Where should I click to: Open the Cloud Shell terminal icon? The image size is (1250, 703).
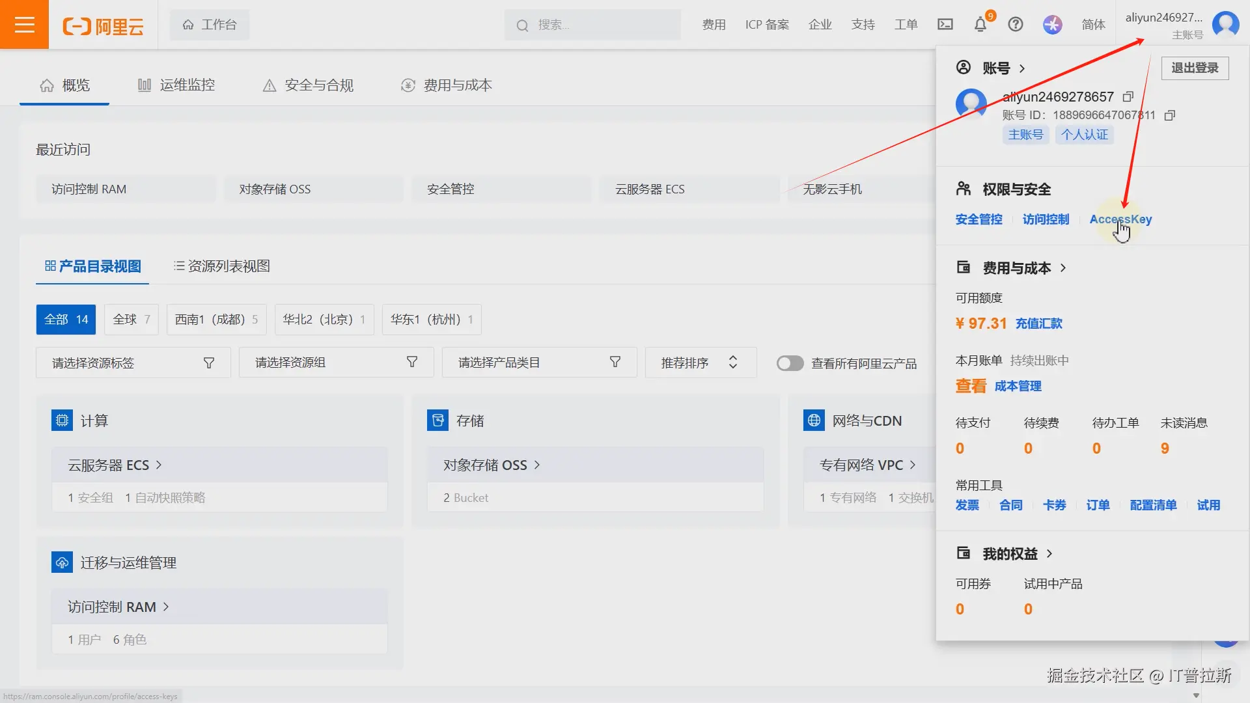[945, 25]
